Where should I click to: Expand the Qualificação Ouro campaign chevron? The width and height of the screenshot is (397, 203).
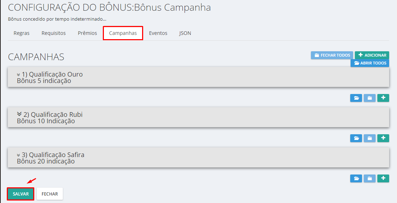tap(19, 75)
